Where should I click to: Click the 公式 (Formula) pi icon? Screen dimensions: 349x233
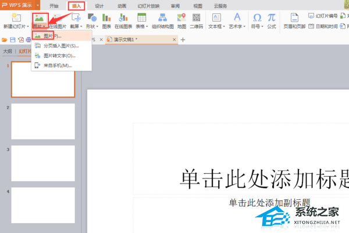point(271,21)
